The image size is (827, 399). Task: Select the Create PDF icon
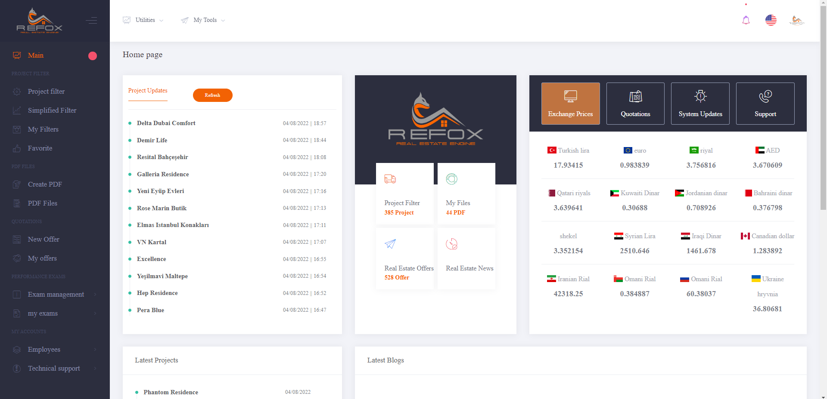16,184
